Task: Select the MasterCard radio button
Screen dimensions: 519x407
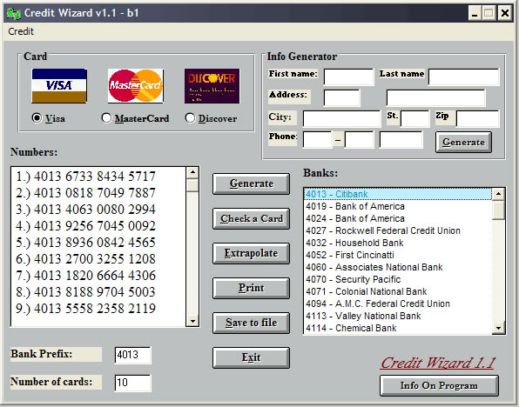Action: pos(106,118)
